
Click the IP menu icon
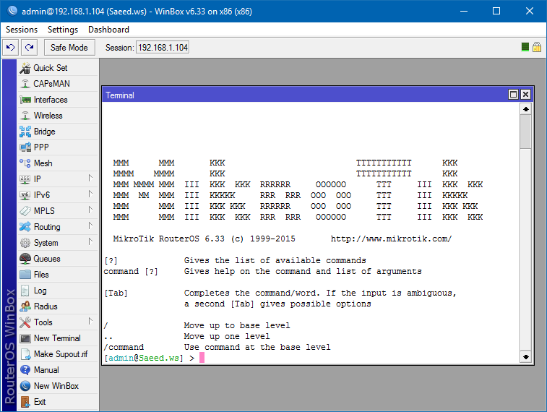click(25, 179)
